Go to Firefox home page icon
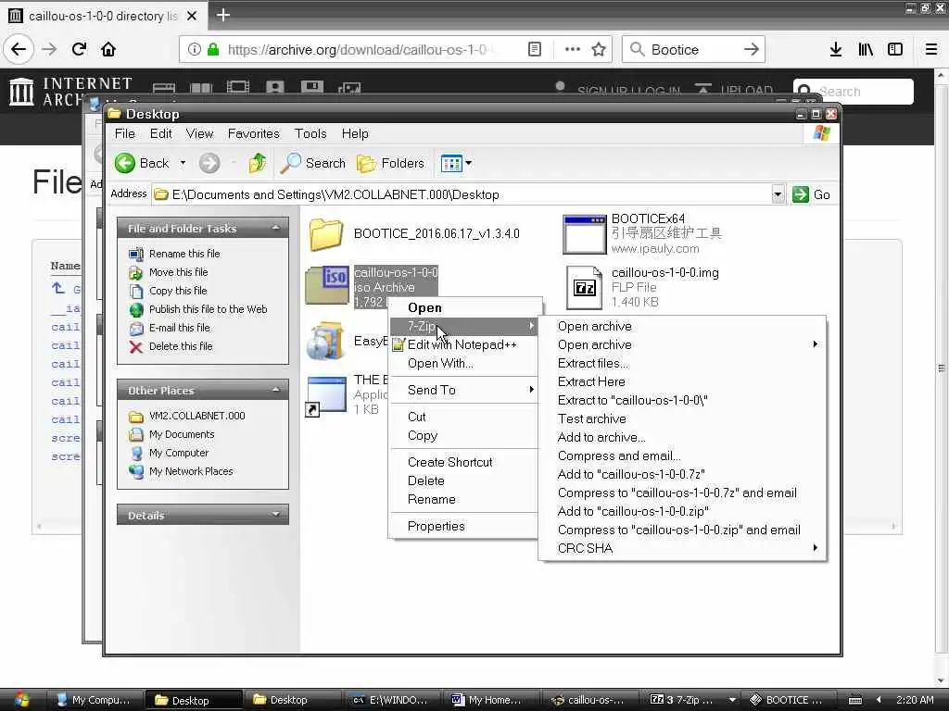The image size is (949, 711). coord(108,50)
